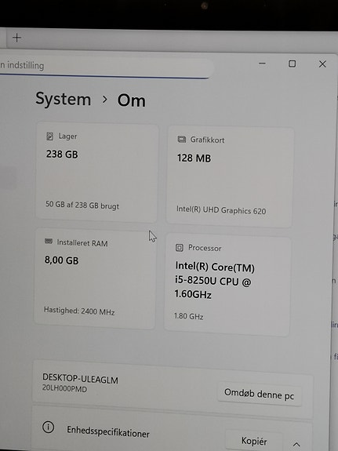
Task: Open the Grafikkort card
Action: (231, 176)
